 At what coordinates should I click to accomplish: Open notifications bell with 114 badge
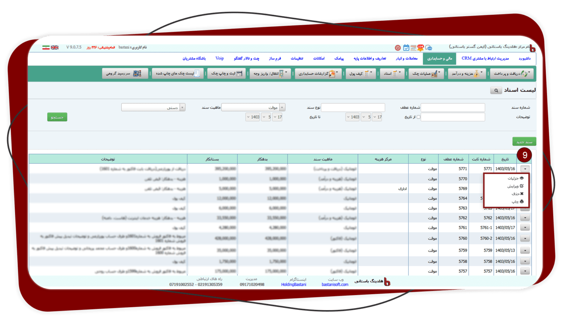tap(420, 48)
